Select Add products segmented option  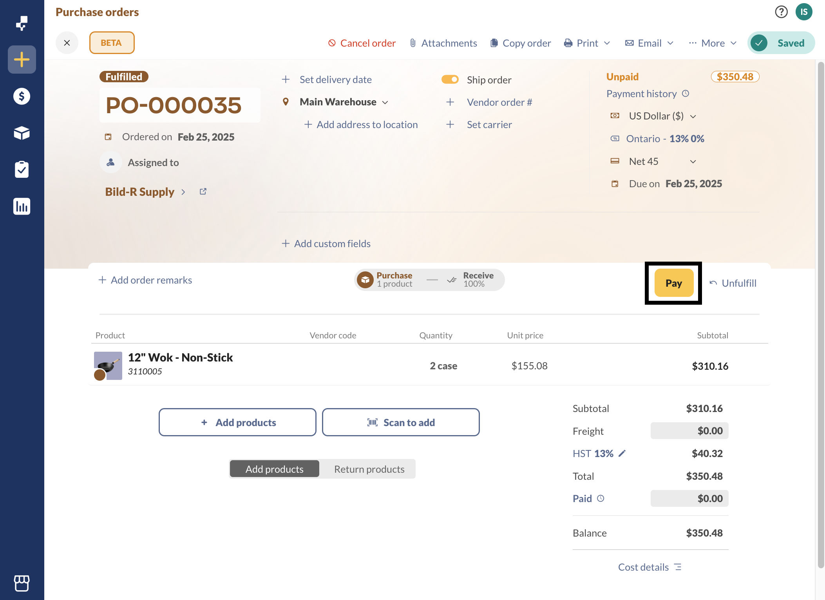[274, 469]
